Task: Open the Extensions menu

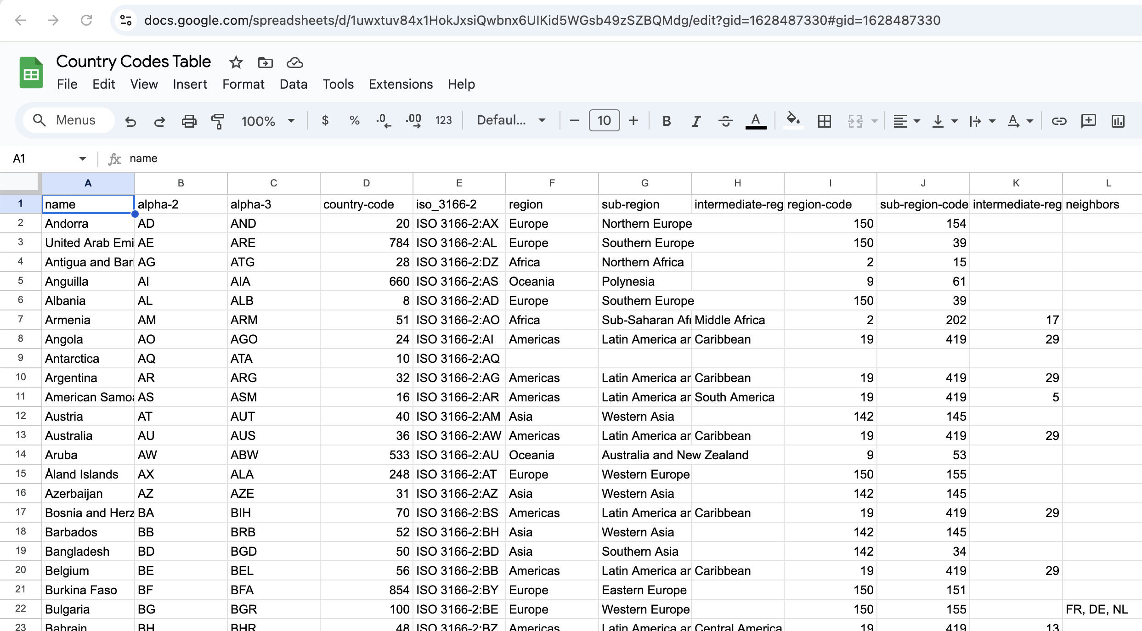Action: (x=400, y=84)
